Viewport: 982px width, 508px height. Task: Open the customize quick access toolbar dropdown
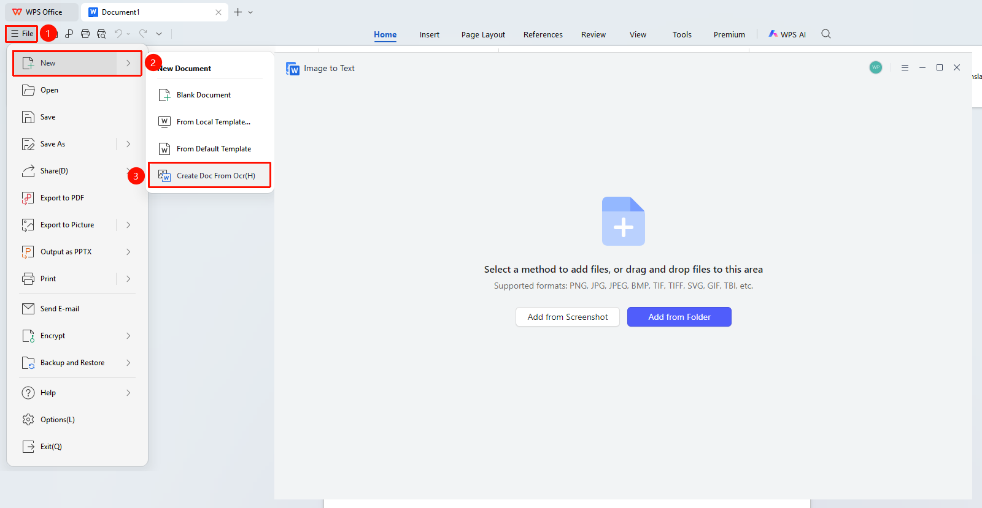click(159, 34)
